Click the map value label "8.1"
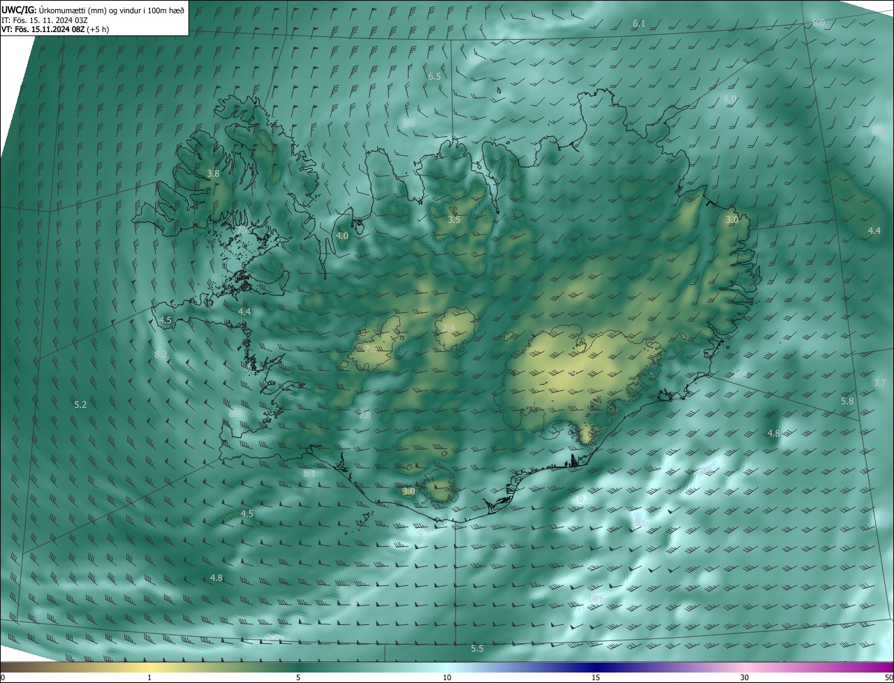The image size is (894, 683). [x=309, y=473]
